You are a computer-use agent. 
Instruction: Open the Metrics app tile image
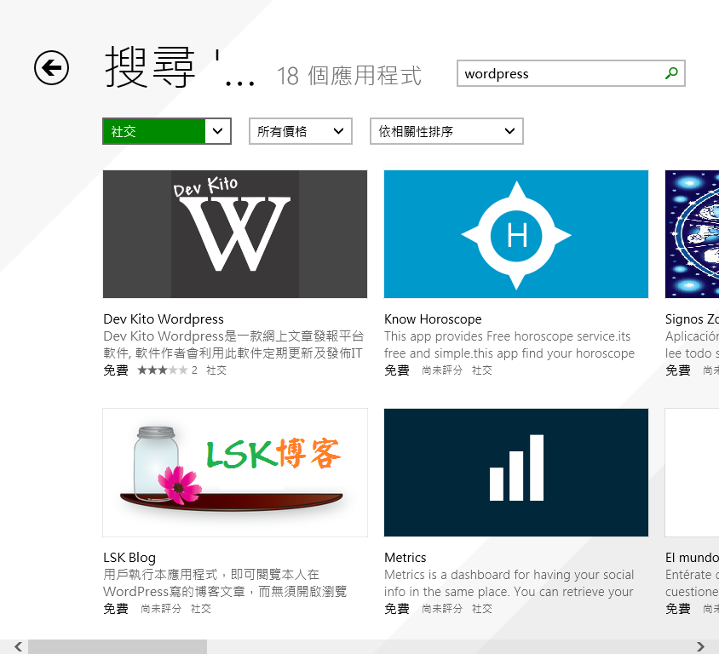(x=516, y=473)
